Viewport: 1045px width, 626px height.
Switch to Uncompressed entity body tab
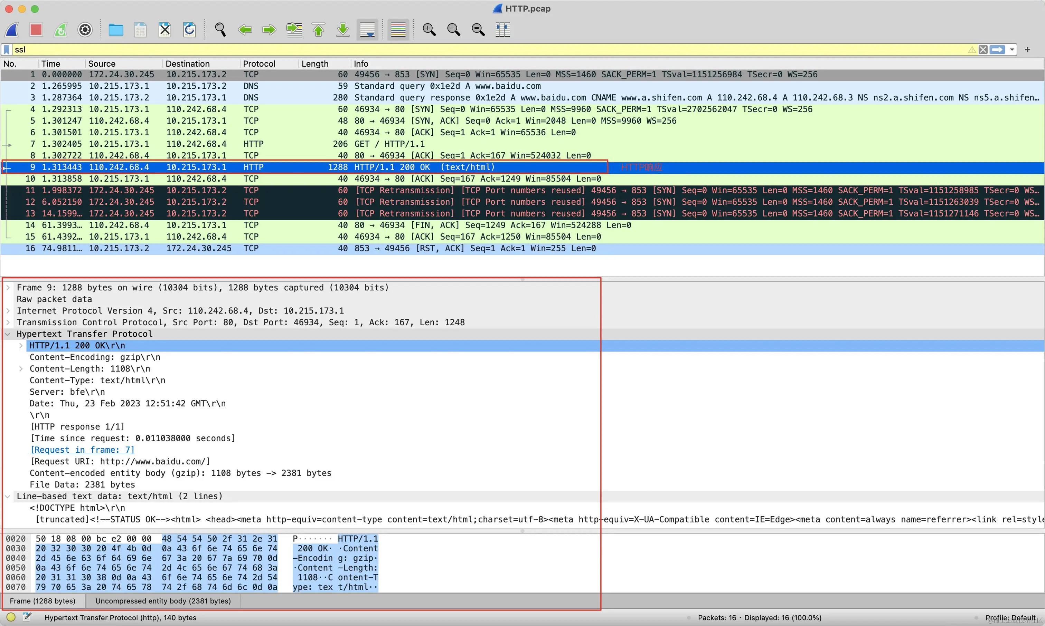163,601
